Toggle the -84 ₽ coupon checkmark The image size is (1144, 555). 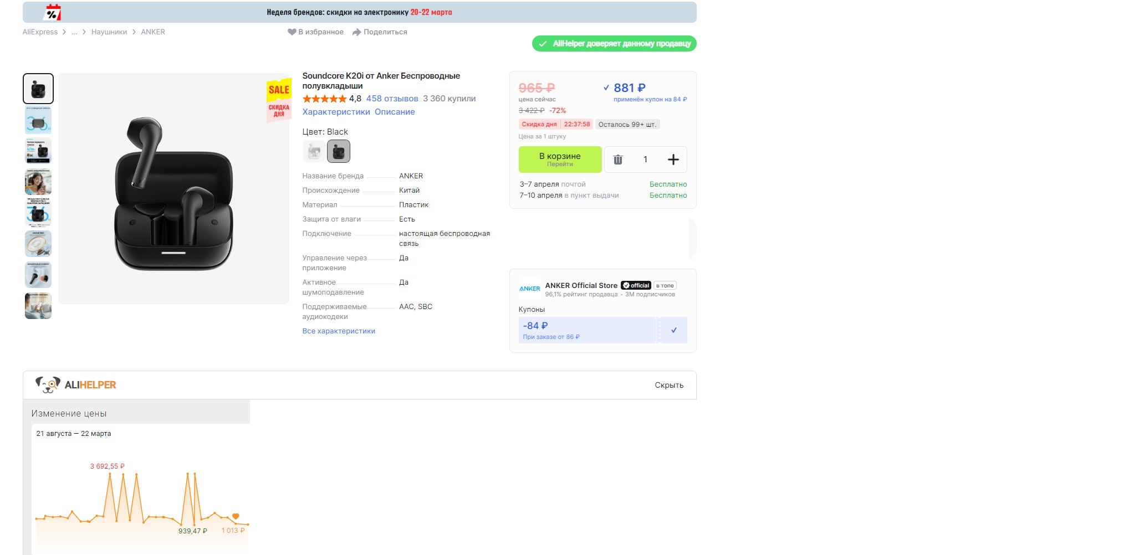click(673, 330)
